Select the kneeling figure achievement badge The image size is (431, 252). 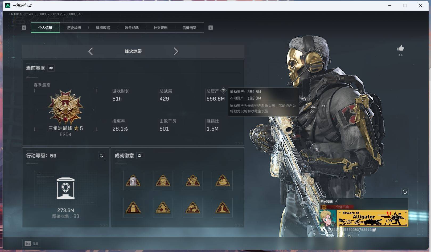[x=163, y=208]
